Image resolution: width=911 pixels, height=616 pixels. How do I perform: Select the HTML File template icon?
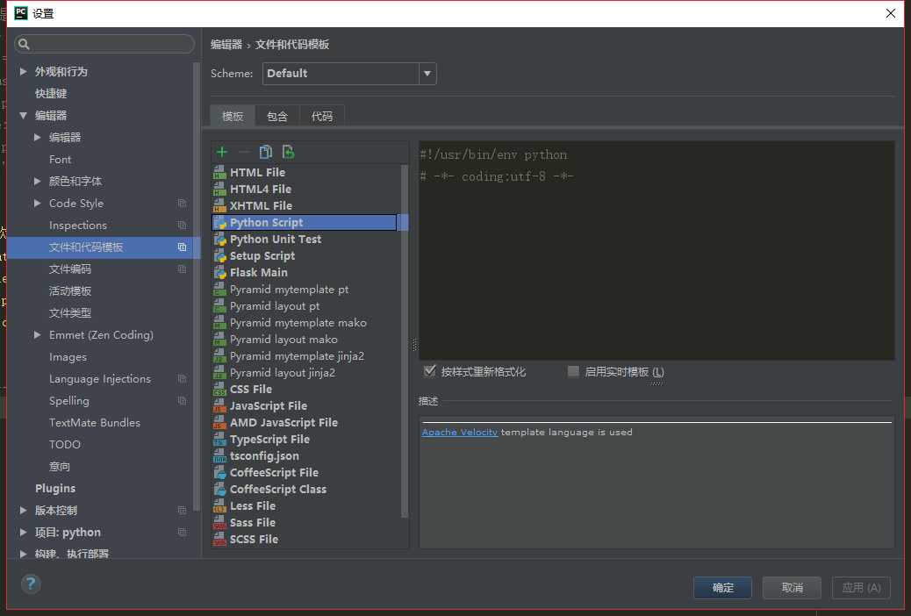point(219,173)
